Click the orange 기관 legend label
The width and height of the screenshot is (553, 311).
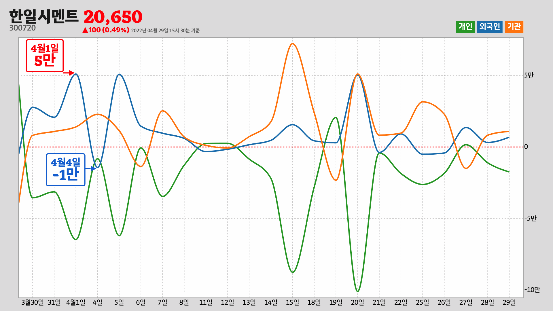click(514, 27)
